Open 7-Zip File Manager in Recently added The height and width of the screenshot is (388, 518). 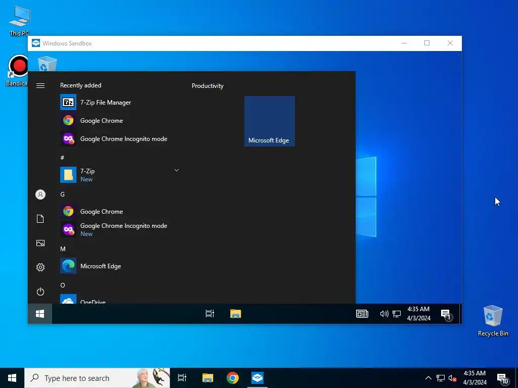(119, 102)
